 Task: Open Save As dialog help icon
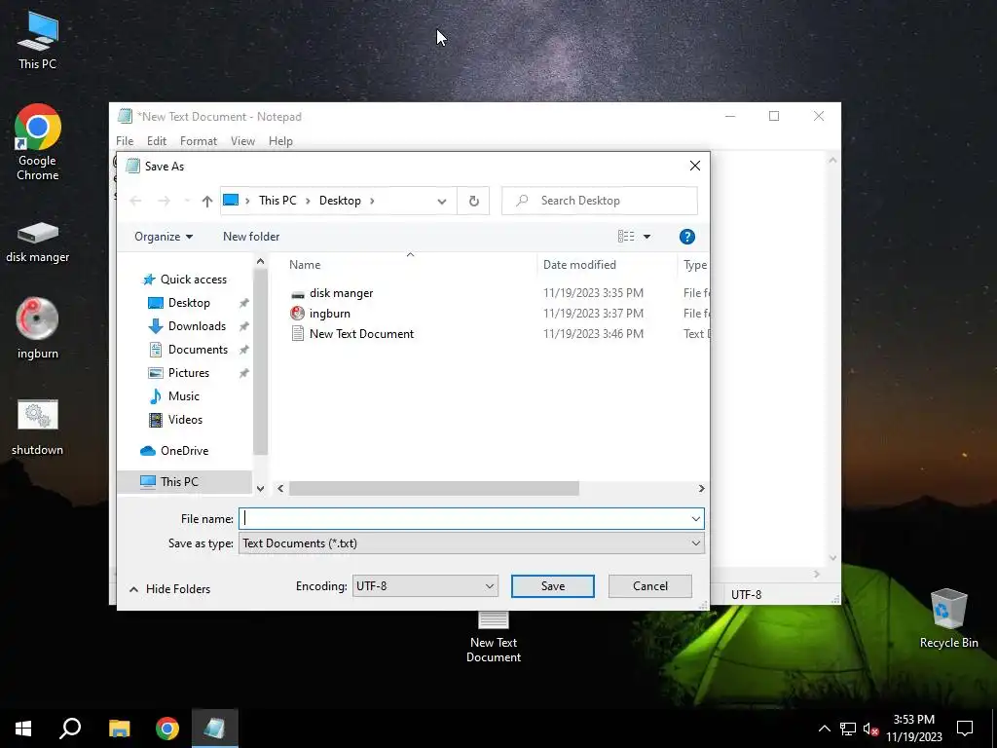pyautogui.click(x=686, y=237)
